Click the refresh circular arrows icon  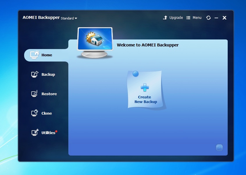click(x=208, y=18)
